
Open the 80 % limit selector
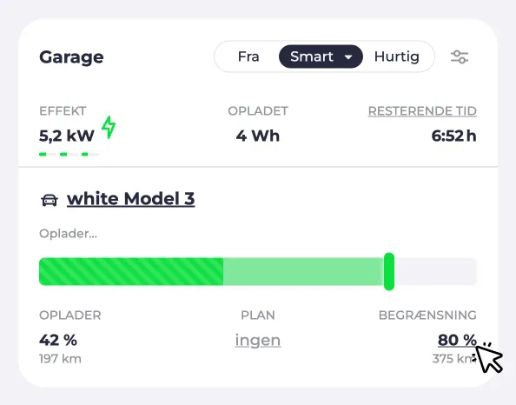pyautogui.click(x=457, y=340)
